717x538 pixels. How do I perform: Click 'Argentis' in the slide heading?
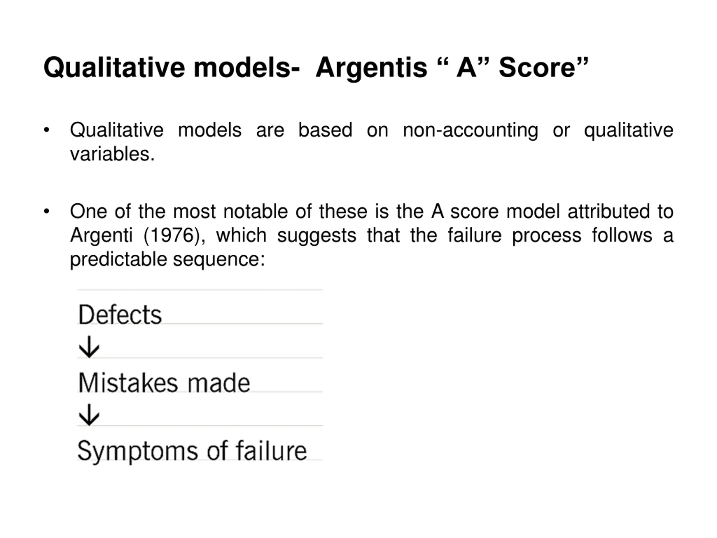[371, 69]
